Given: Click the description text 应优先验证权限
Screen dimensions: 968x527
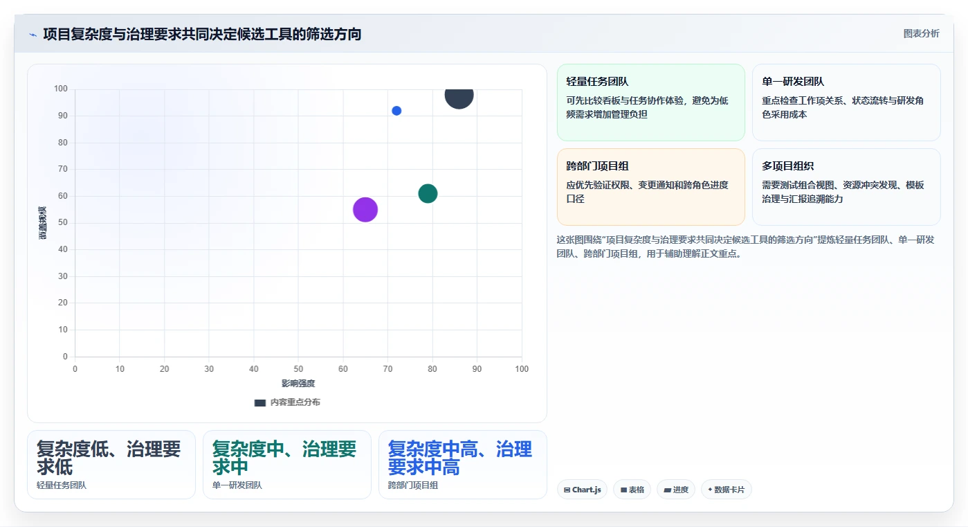Looking at the screenshot, I should point(647,192).
